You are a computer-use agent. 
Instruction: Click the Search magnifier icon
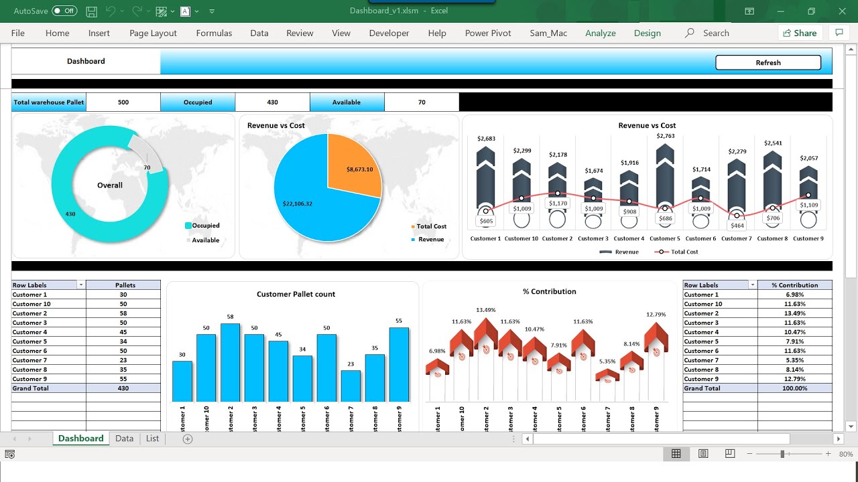coord(690,33)
